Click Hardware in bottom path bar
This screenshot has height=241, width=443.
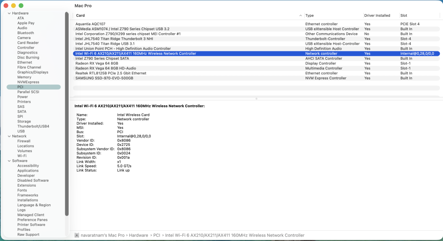click(x=138, y=235)
